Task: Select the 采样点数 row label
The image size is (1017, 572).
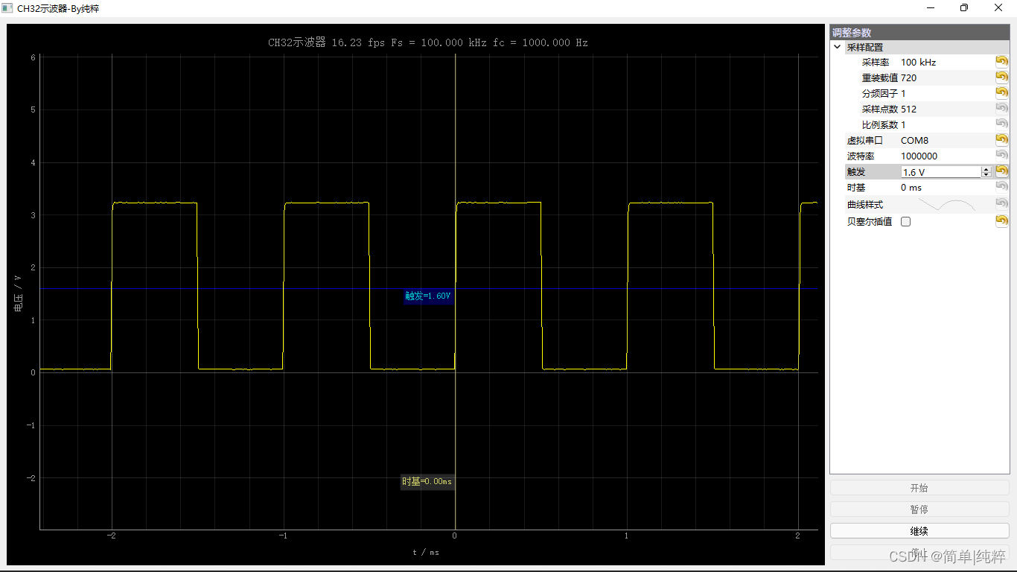Action: pos(880,109)
